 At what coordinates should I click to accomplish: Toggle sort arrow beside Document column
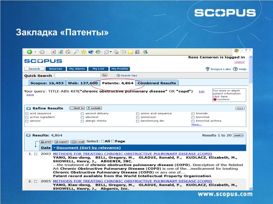point(54,148)
